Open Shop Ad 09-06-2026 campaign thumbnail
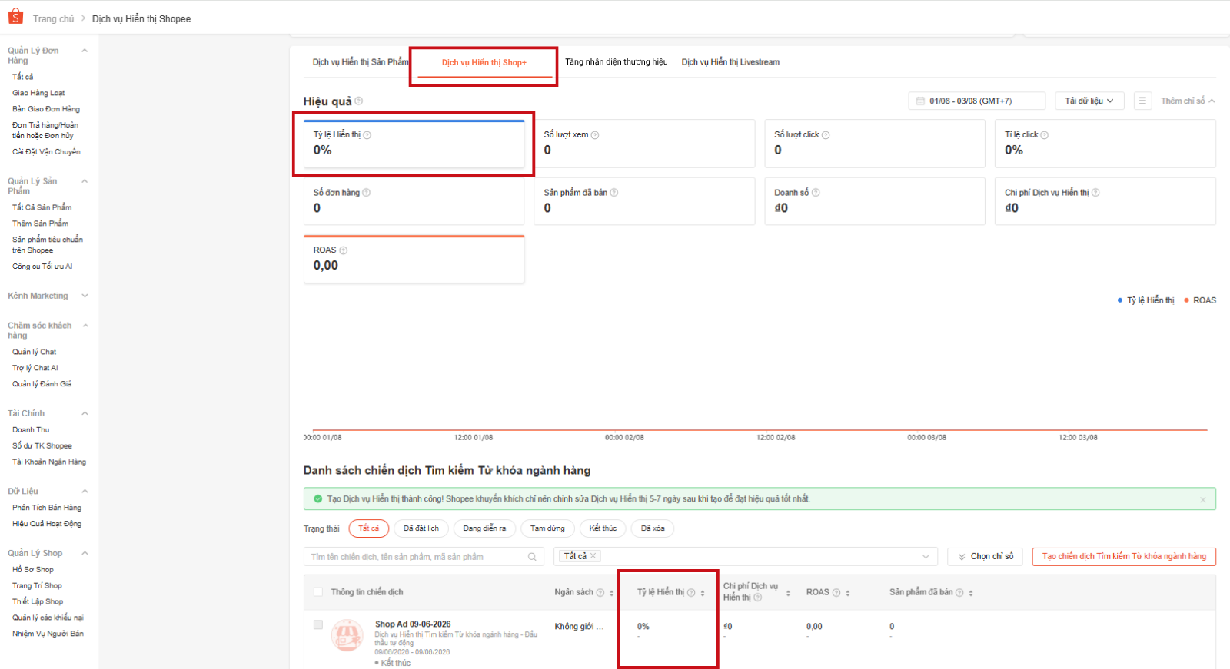Viewport: 1230px width, 669px height. coord(347,635)
